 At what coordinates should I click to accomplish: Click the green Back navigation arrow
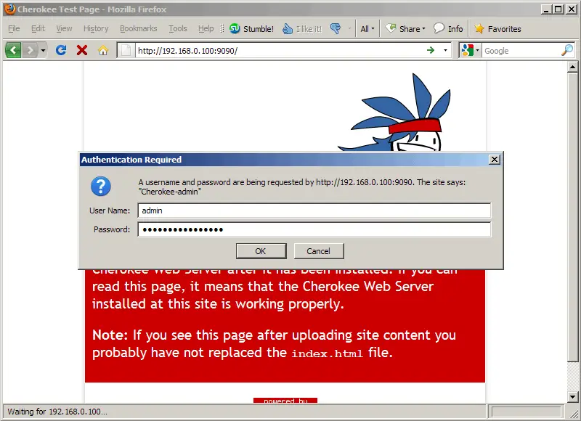[13, 50]
